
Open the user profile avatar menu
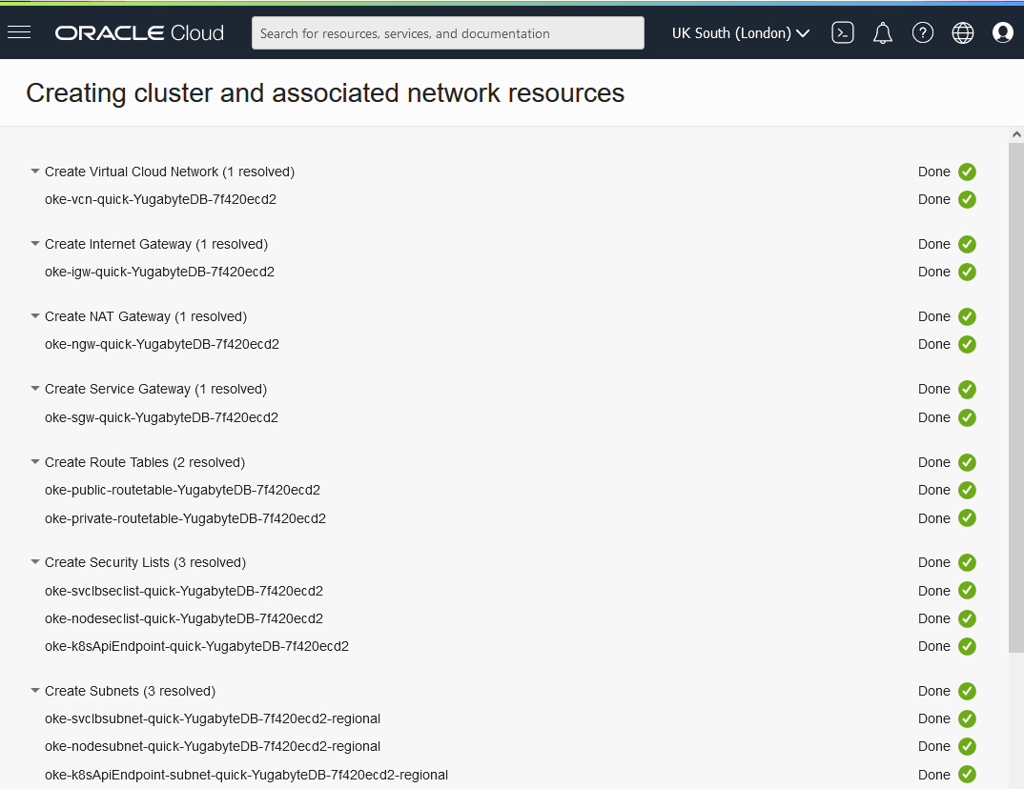click(1003, 32)
